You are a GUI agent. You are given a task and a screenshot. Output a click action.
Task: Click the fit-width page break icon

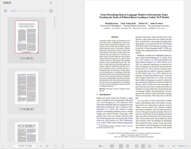pyautogui.click(x=112, y=146)
